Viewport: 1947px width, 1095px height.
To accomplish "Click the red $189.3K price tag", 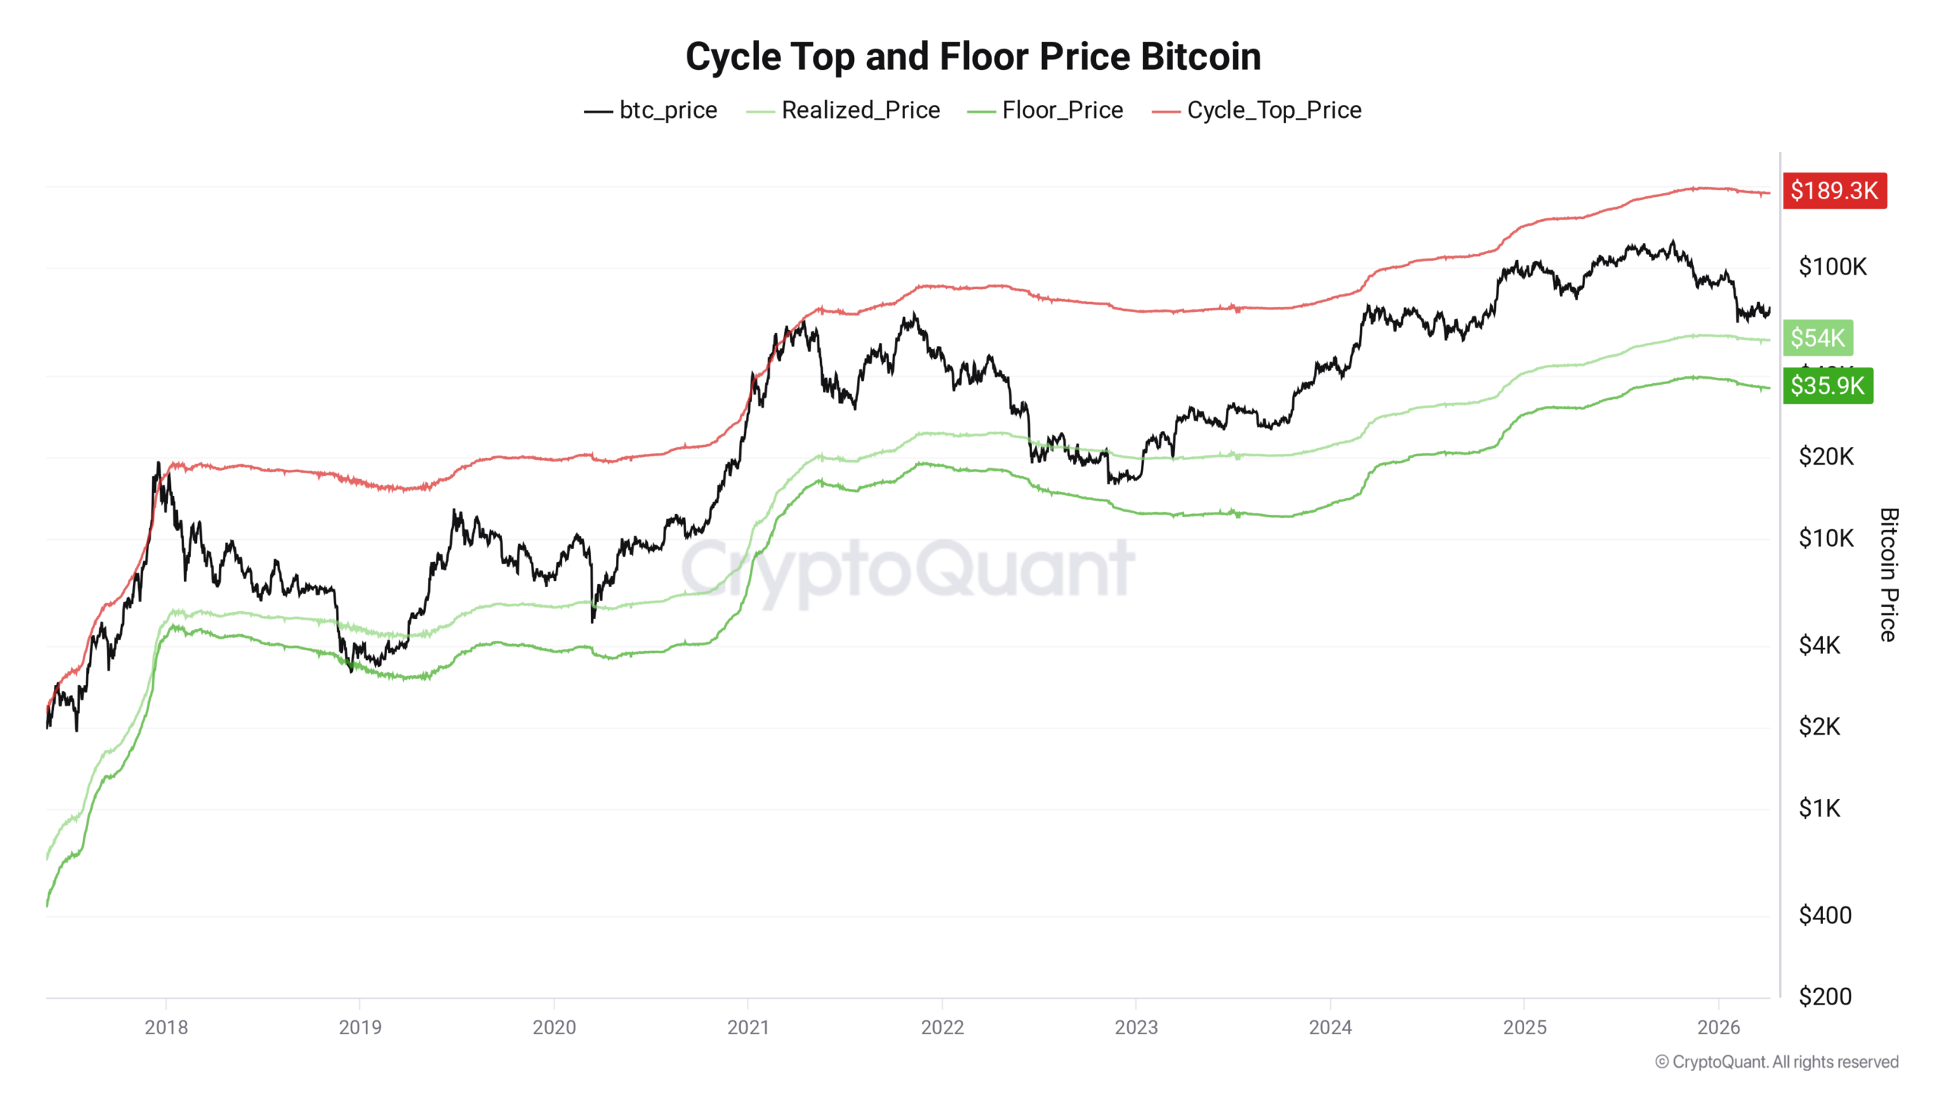I will click(1834, 190).
